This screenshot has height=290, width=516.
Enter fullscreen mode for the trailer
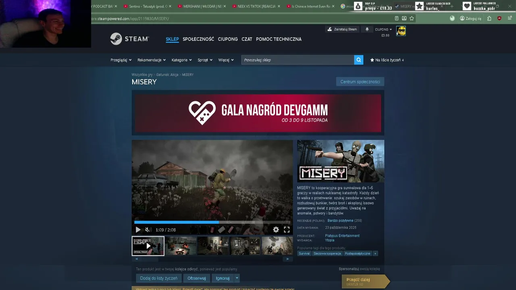(287, 230)
